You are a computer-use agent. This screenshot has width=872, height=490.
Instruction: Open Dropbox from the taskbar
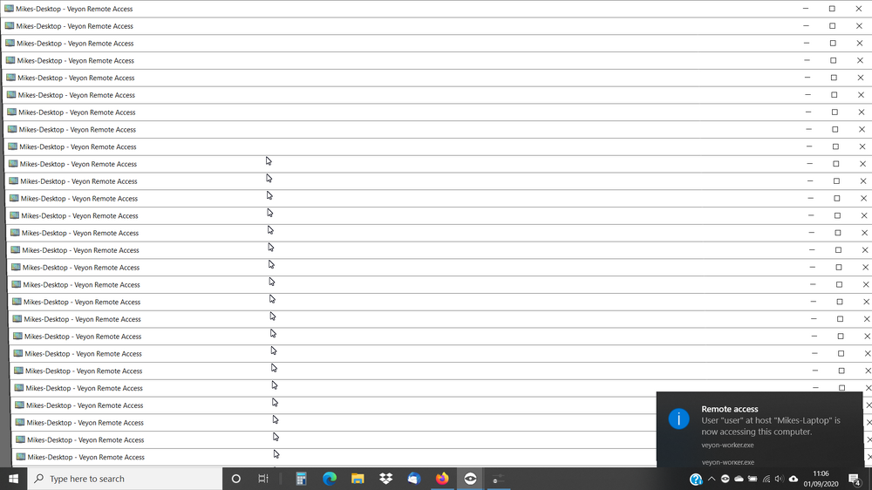[385, 479]
